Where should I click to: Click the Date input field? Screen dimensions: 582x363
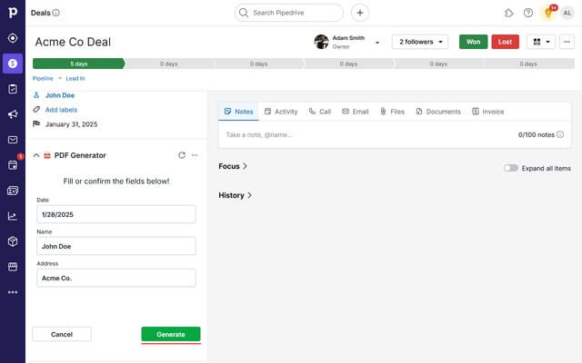(x=116, y=214)
